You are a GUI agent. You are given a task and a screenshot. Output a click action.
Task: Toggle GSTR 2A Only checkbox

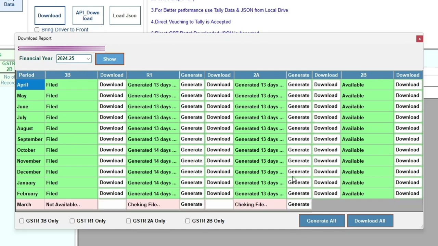point(128,221)
